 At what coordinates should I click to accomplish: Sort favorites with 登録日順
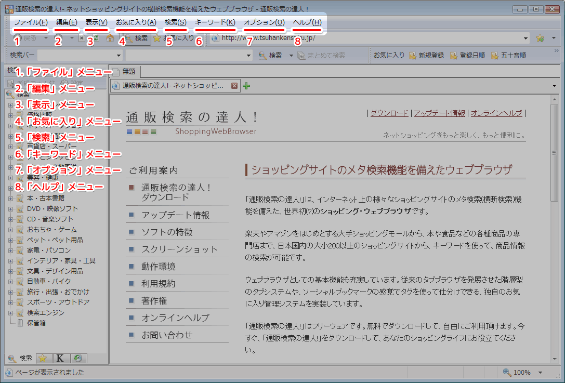(x=468, y=56)
